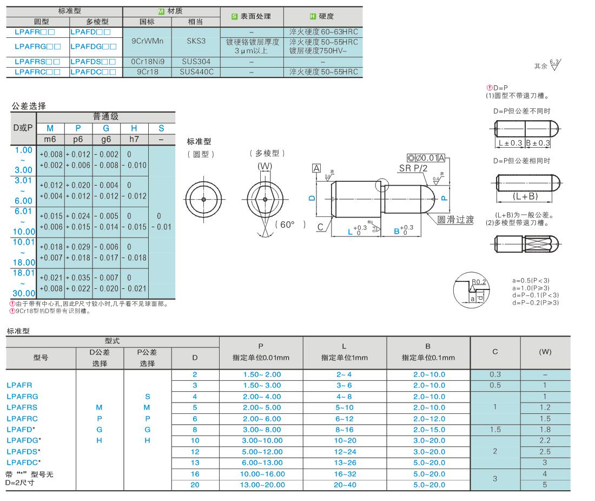
Task: Click the (W) value 1.8 cell
Action: (545, 430)
